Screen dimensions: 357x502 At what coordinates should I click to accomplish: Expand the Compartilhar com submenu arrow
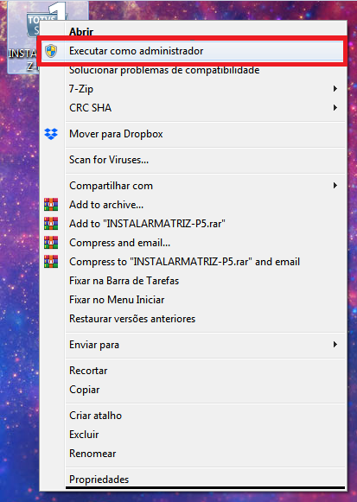(335, 186)
